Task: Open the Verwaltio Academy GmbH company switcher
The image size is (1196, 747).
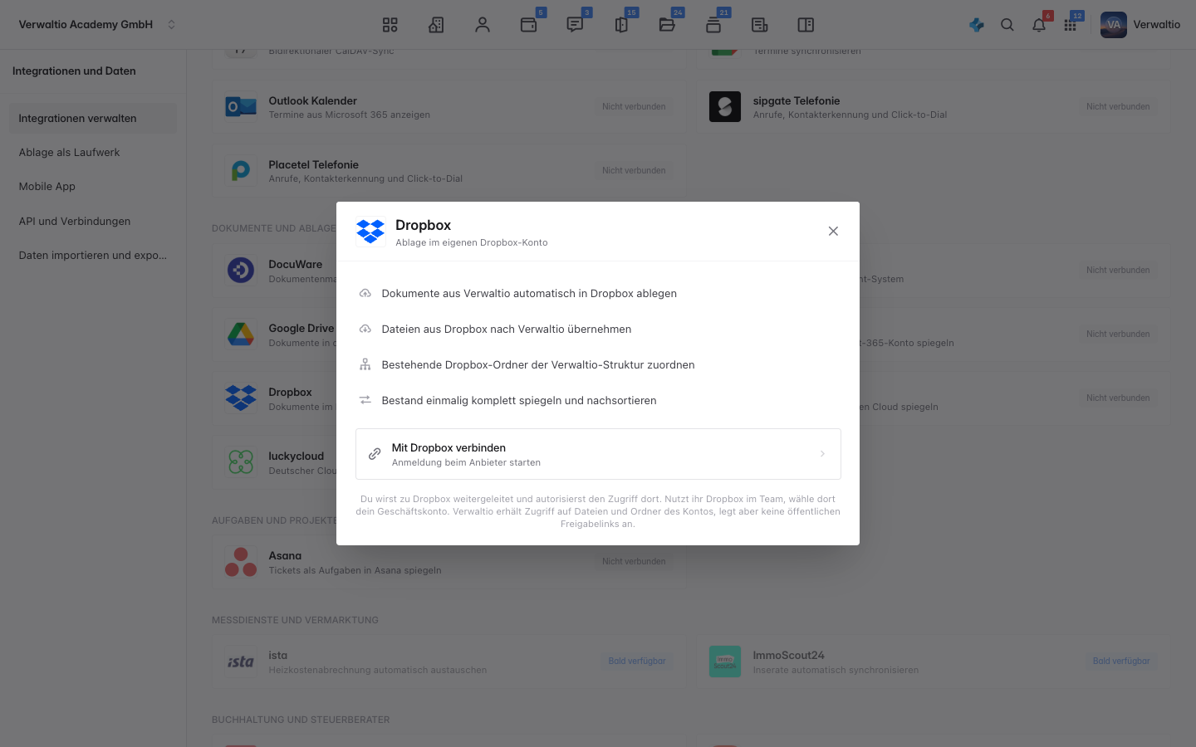Action: (97, 25)
